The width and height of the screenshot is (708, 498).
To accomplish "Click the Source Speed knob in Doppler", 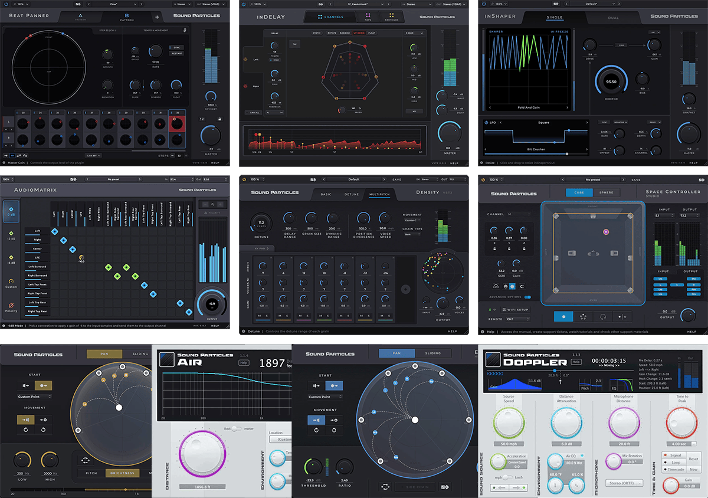I will (x=509, y=424).
